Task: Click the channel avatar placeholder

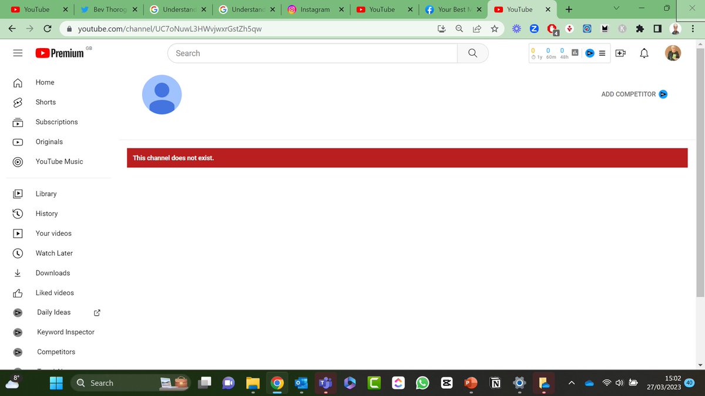Action: (x=162, y=94)
